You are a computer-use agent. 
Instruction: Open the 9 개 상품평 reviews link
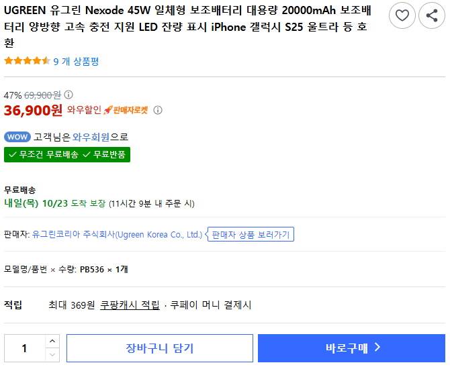click(76, 61)
